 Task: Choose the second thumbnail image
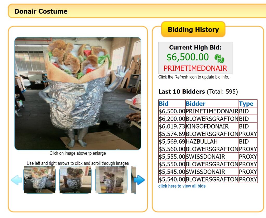75,180
